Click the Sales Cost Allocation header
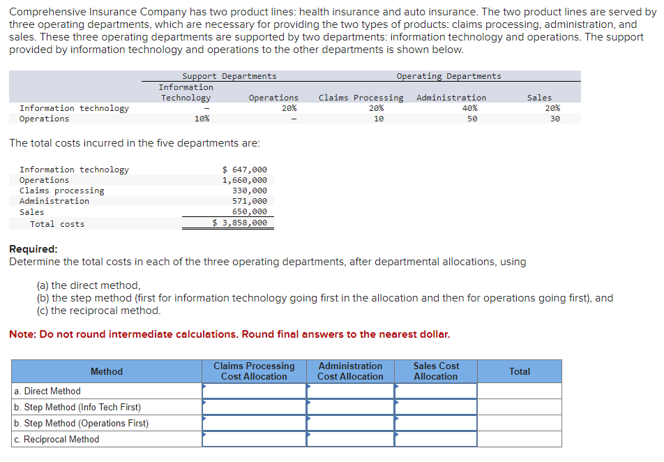The image size is (664, 462). 435,371
